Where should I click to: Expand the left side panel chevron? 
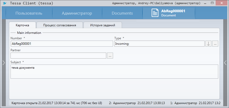[3, 62]
